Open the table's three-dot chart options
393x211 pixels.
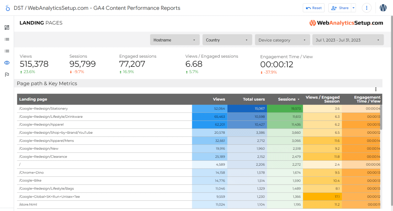(x=376, y=89)
